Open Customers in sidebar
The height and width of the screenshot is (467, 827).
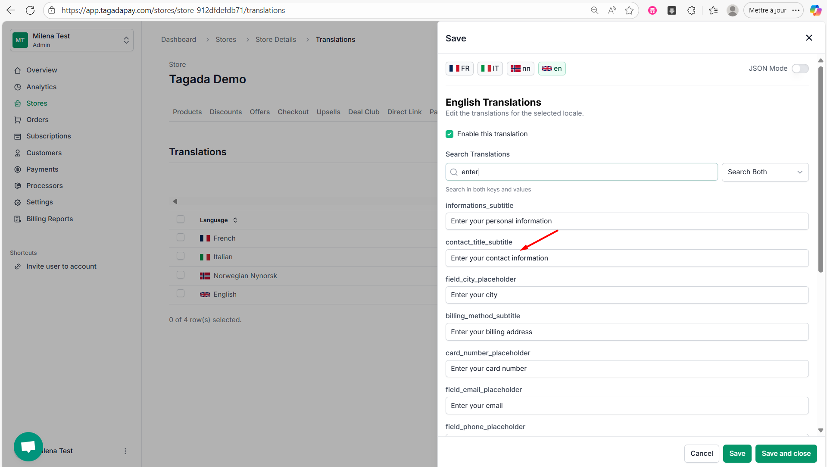[44, 153]
